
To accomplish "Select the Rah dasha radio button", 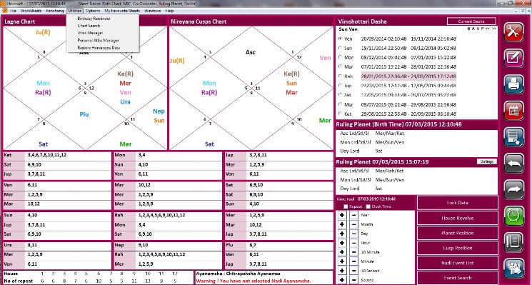I will [x=341, y=76].
